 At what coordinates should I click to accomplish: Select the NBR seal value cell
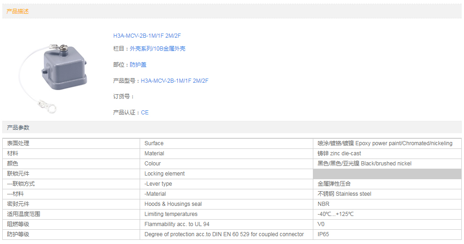tap(323, 204)
